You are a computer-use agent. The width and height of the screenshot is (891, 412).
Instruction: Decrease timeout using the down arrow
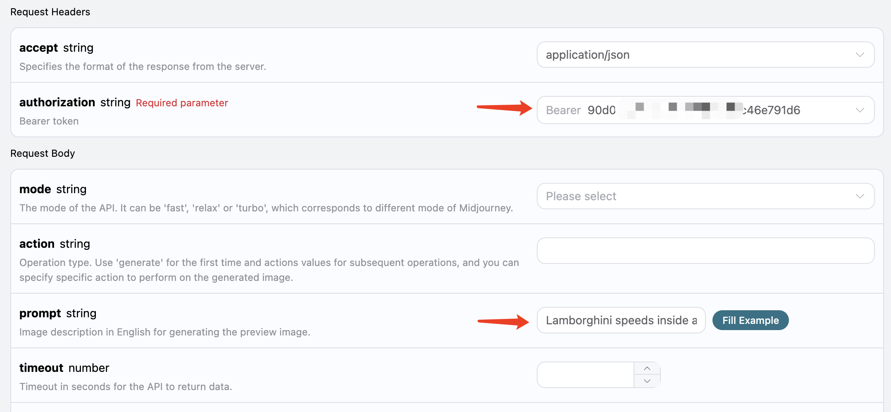click(x=647, y=381)
